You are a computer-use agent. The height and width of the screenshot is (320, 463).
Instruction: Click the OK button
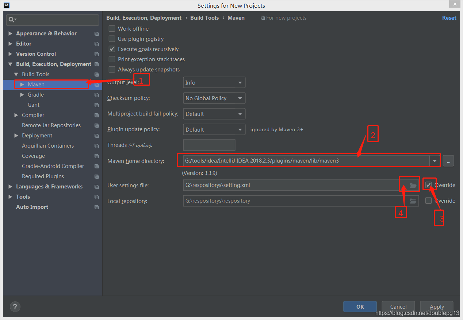[x=360, y=307]
